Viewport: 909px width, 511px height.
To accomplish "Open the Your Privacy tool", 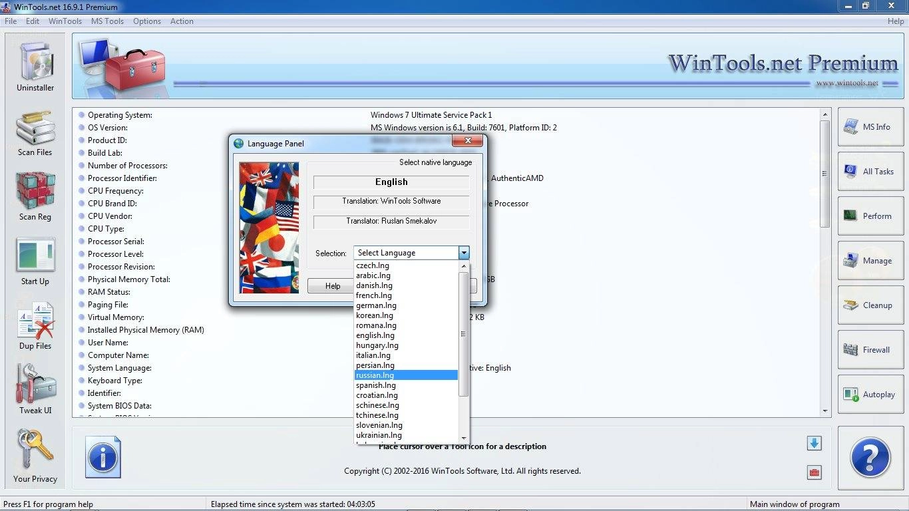I will tap(35, 456).
